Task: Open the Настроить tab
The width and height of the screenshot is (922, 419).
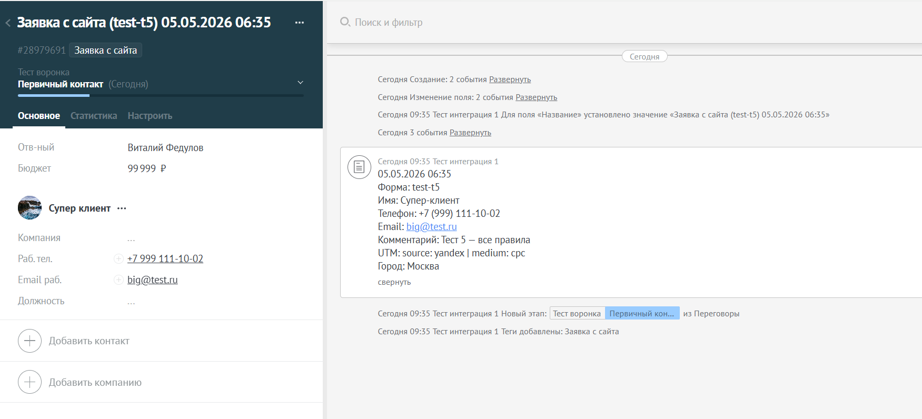Action: (150, 116)
